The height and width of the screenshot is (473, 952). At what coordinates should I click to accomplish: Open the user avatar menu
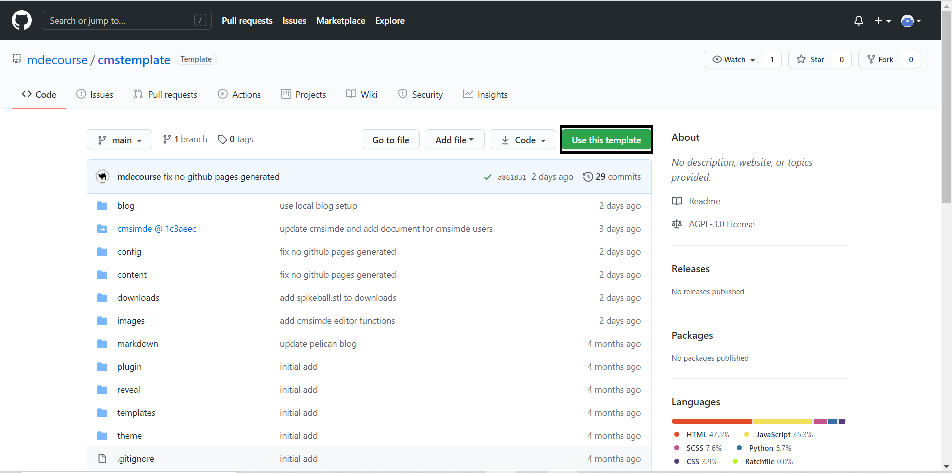coord(911,21)
